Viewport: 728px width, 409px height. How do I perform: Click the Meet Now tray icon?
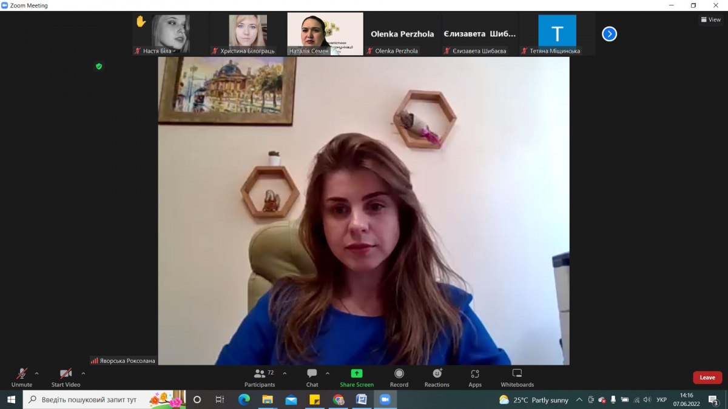click(591, 400)
